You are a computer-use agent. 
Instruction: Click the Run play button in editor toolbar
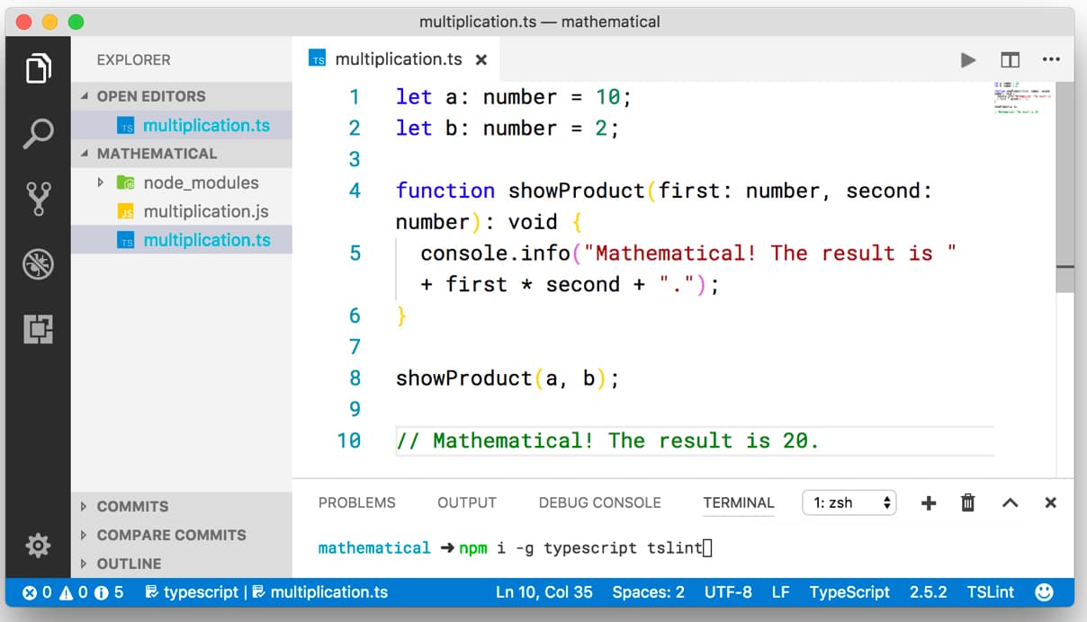968,60
